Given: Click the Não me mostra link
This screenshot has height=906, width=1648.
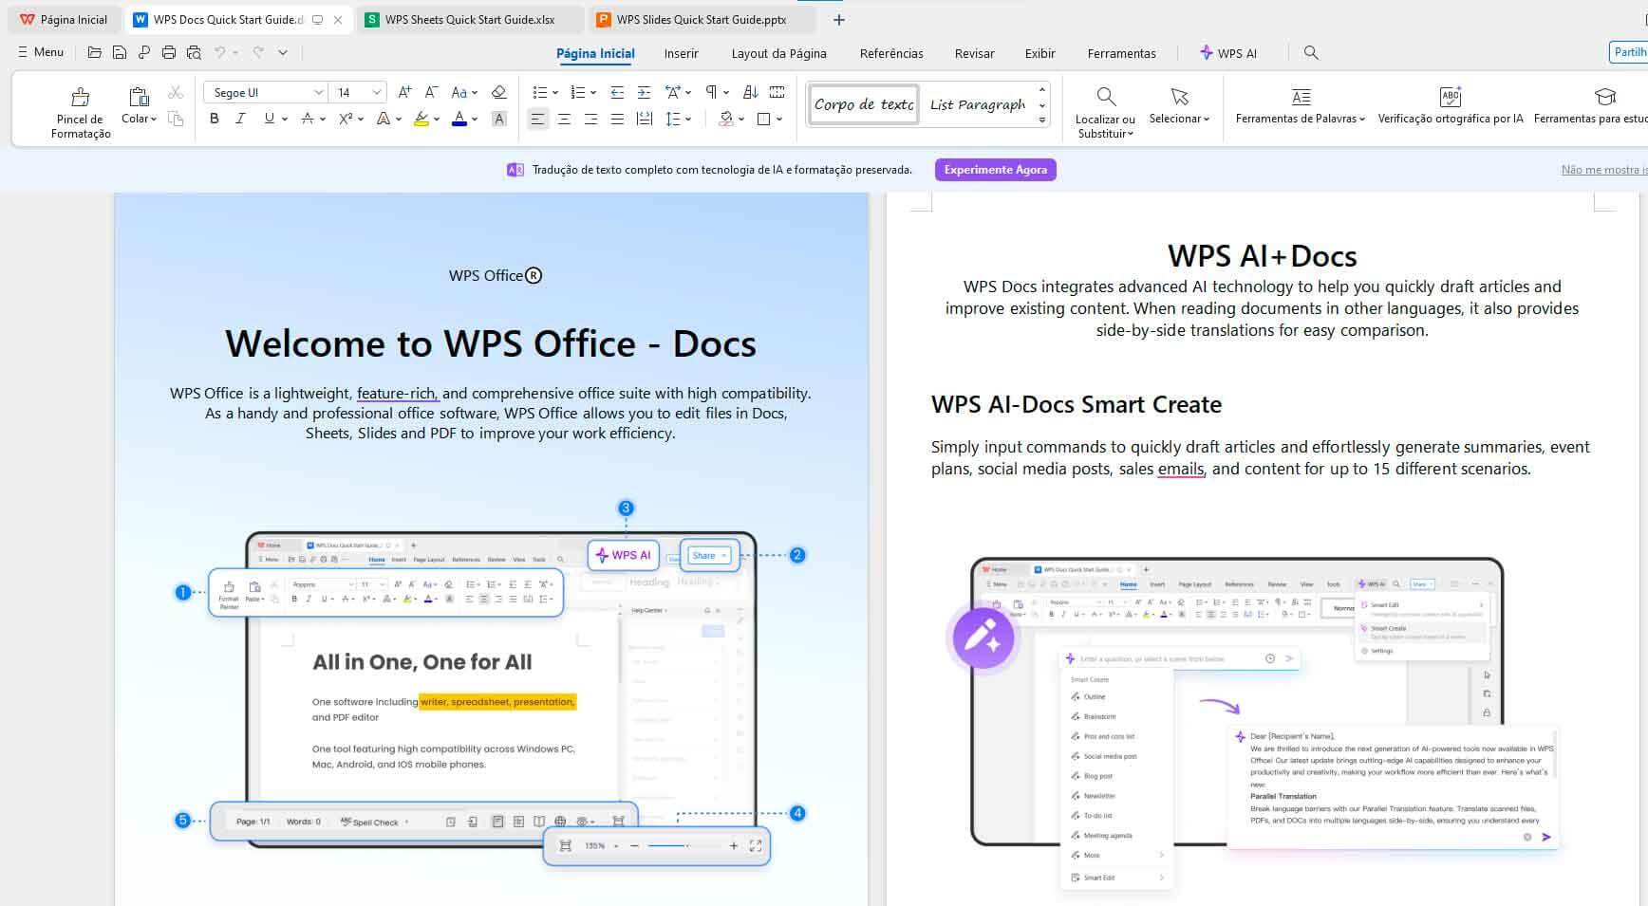Looking at the screenshot, I should tap(1602, 170).
